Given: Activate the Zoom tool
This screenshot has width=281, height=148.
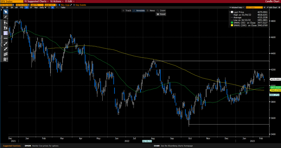Looking at the screenshot, I should click(161, 11).
